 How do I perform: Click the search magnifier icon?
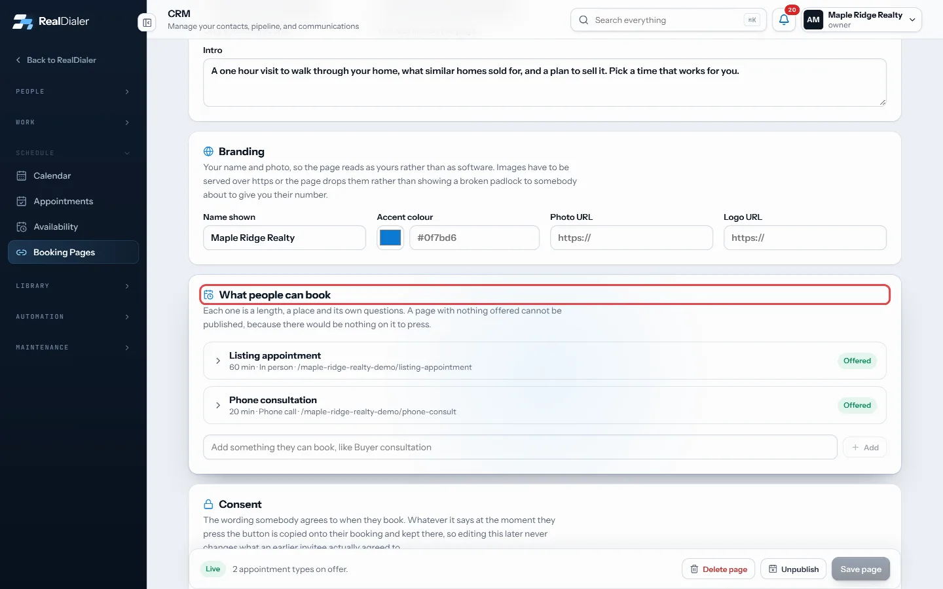pyautogui.click(x=583, y=20)
